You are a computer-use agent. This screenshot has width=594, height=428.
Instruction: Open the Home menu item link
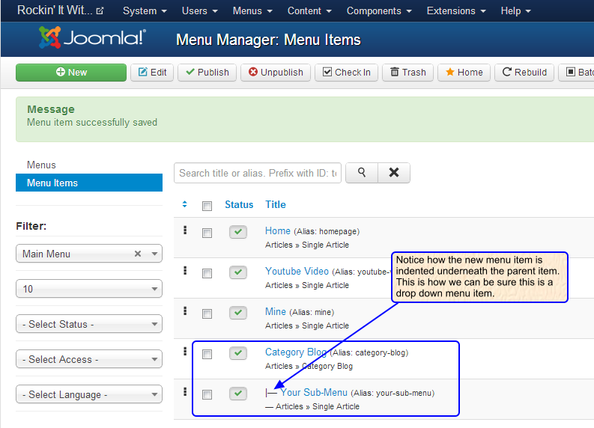point(278,231)
